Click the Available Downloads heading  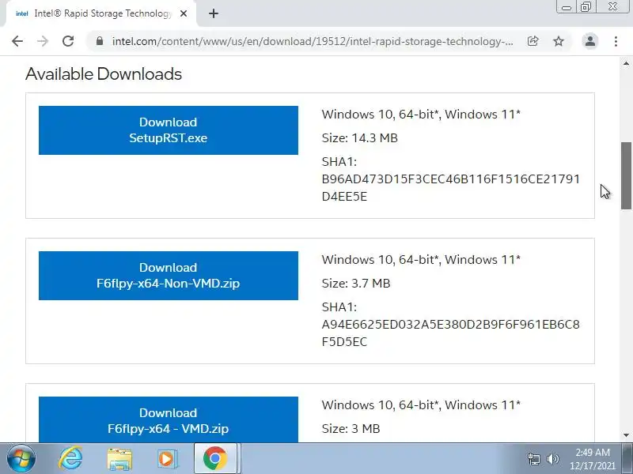tap(104, 74)
